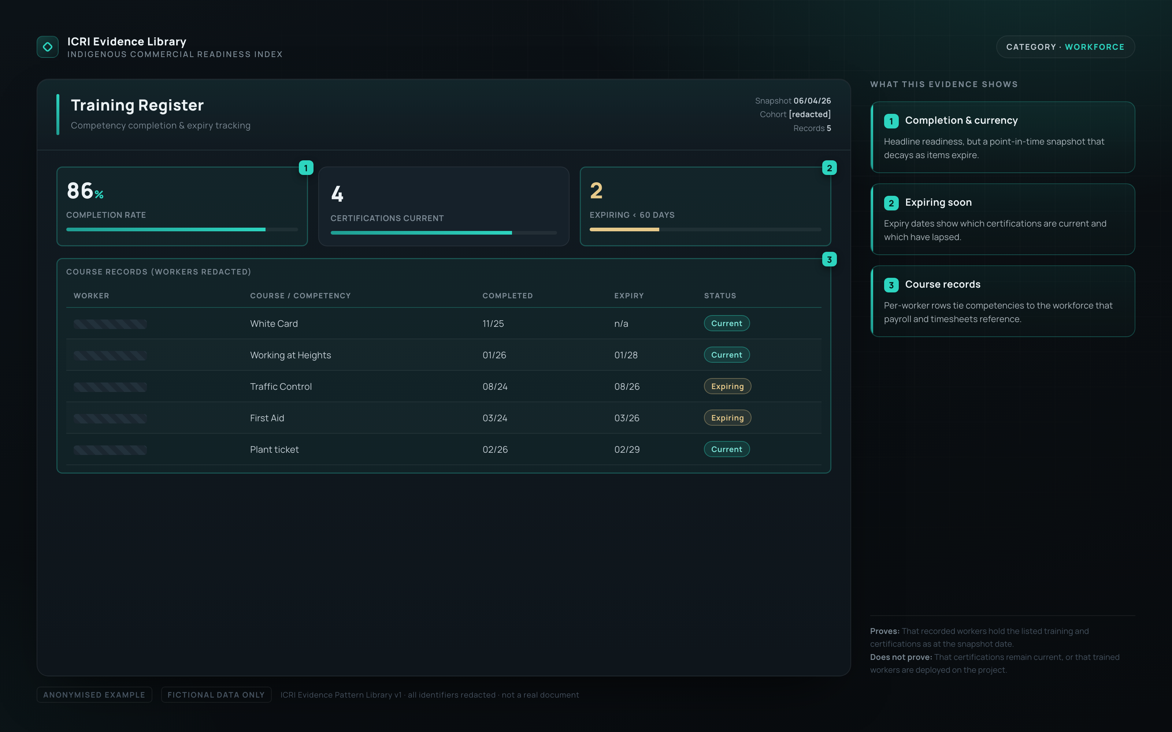1172x732 pixels.
Task: Click Current badge for Plant ticket
Action: pyautogui.click(x=726, y=449)
